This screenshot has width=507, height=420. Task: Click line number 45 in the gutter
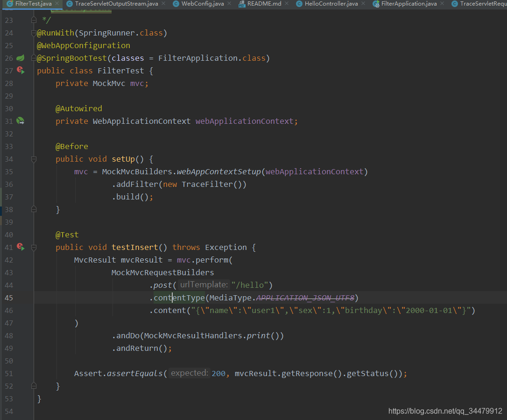coord(9,298)
